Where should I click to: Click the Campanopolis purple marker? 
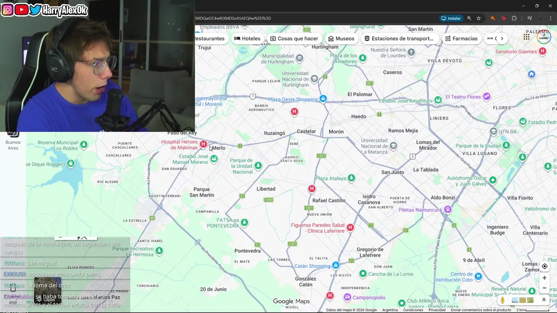pyautogui.click(x=347, y=297)
